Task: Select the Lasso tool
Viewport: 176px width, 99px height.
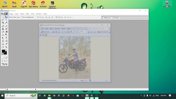Action: click(x=3, y=20)
